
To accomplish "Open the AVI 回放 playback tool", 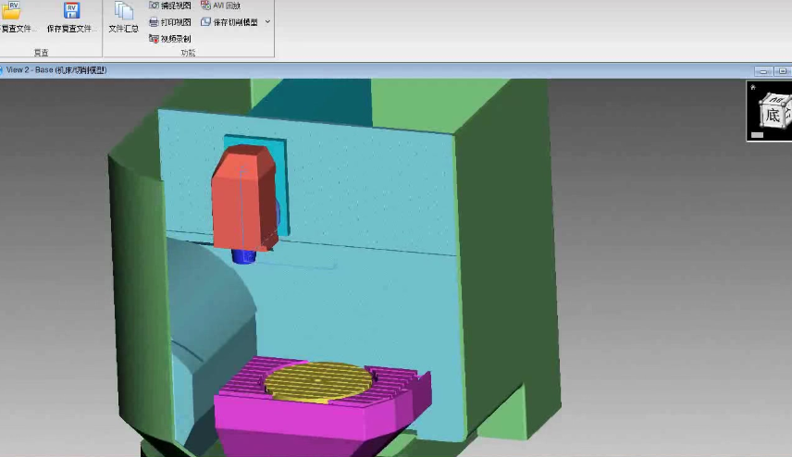I will [x=220, y=6].
